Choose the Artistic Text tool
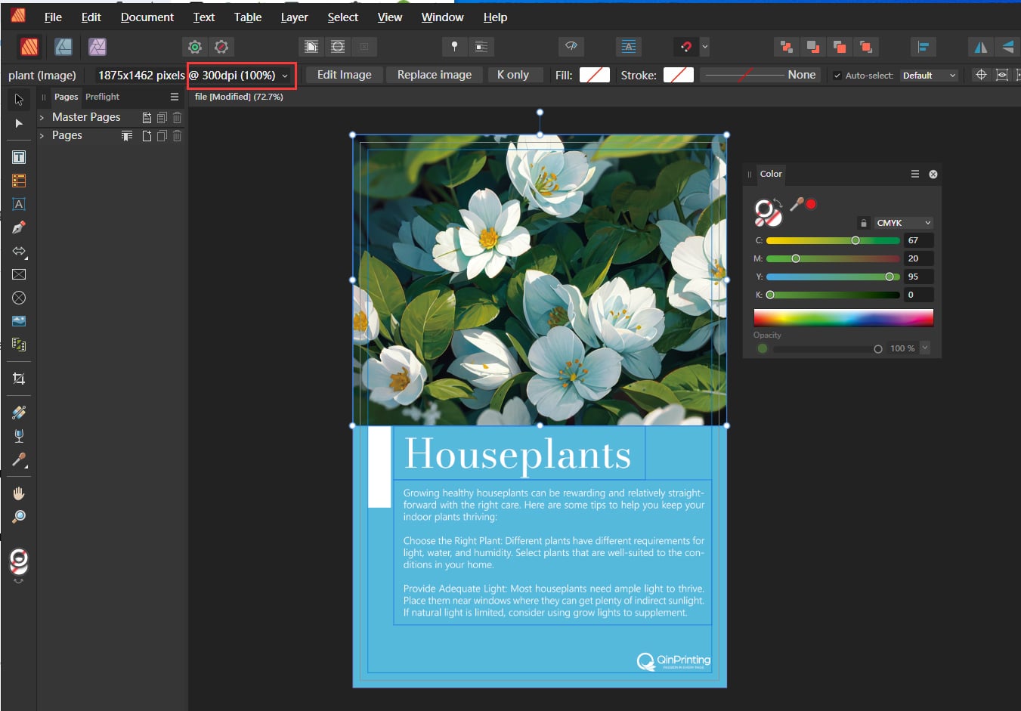The height and width of the screenshot is (711, 1021). point(19,204)
